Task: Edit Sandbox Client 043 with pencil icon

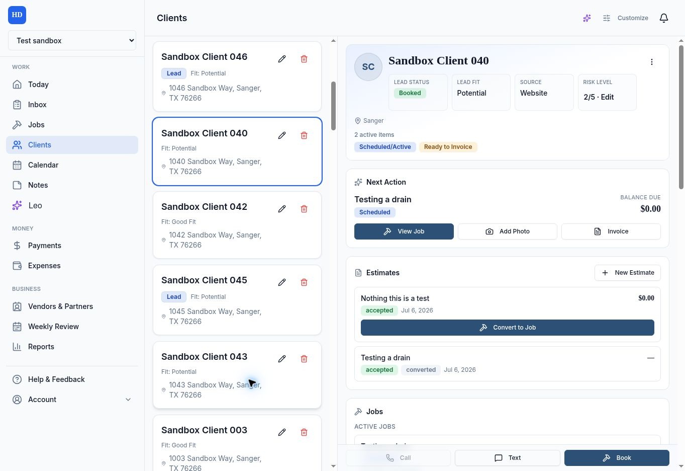Action: pyautogui.click(x=282, y=359)
